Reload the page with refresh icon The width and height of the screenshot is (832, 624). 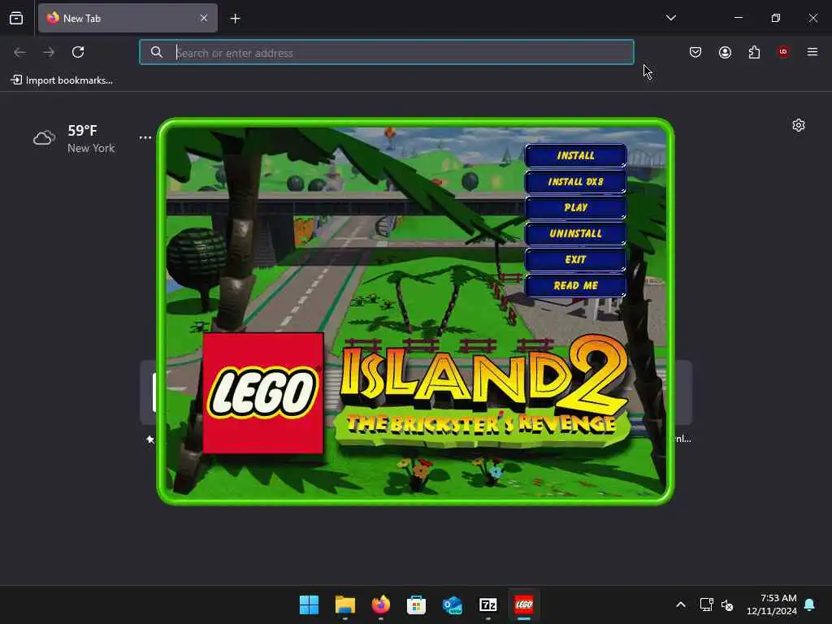pos(78,52)
